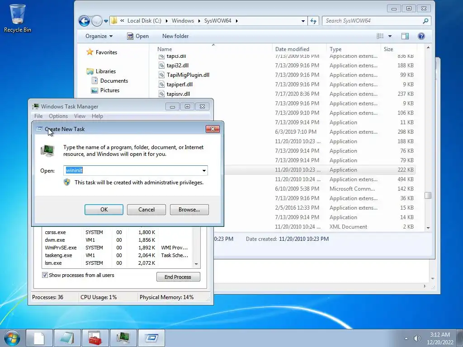Viewport: 463px width, 347px height.
Task: Refresh the SysWOW64 folder view
Action: click(313, 21)
